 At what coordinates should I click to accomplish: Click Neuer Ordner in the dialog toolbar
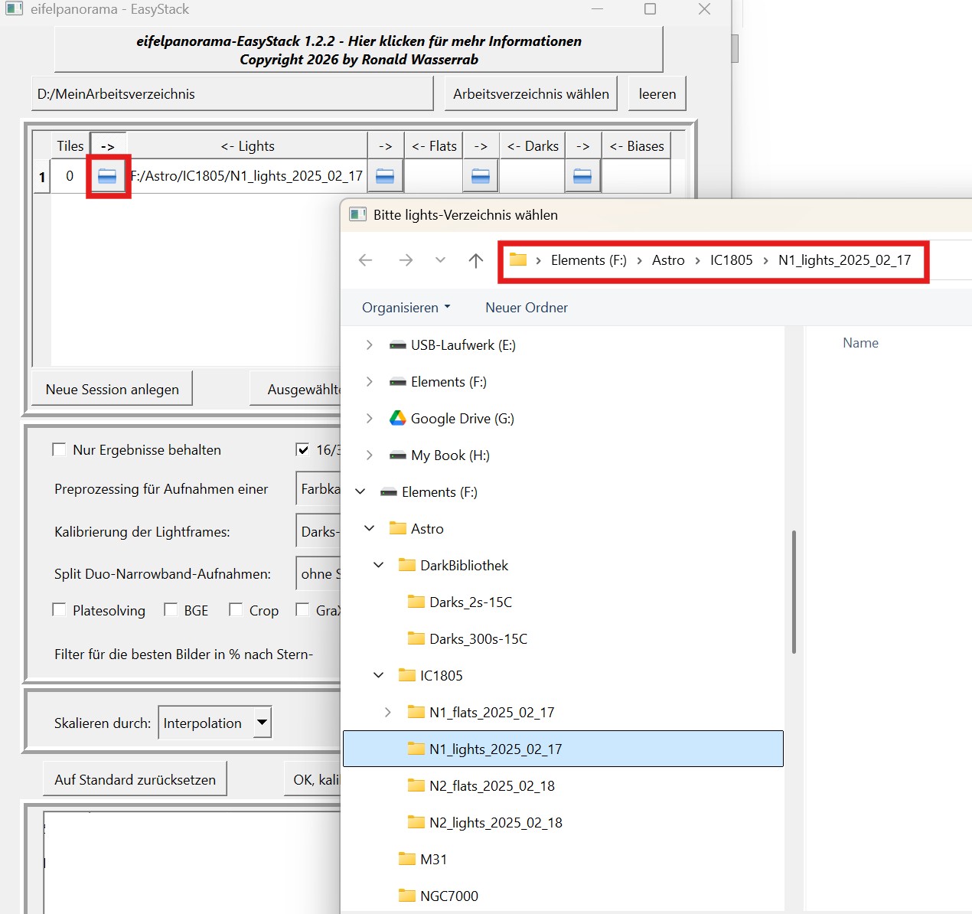(526, 308)
